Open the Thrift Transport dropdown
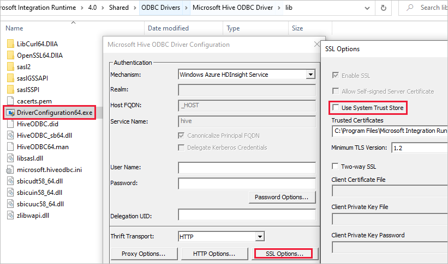 click(x=260, y=237)
